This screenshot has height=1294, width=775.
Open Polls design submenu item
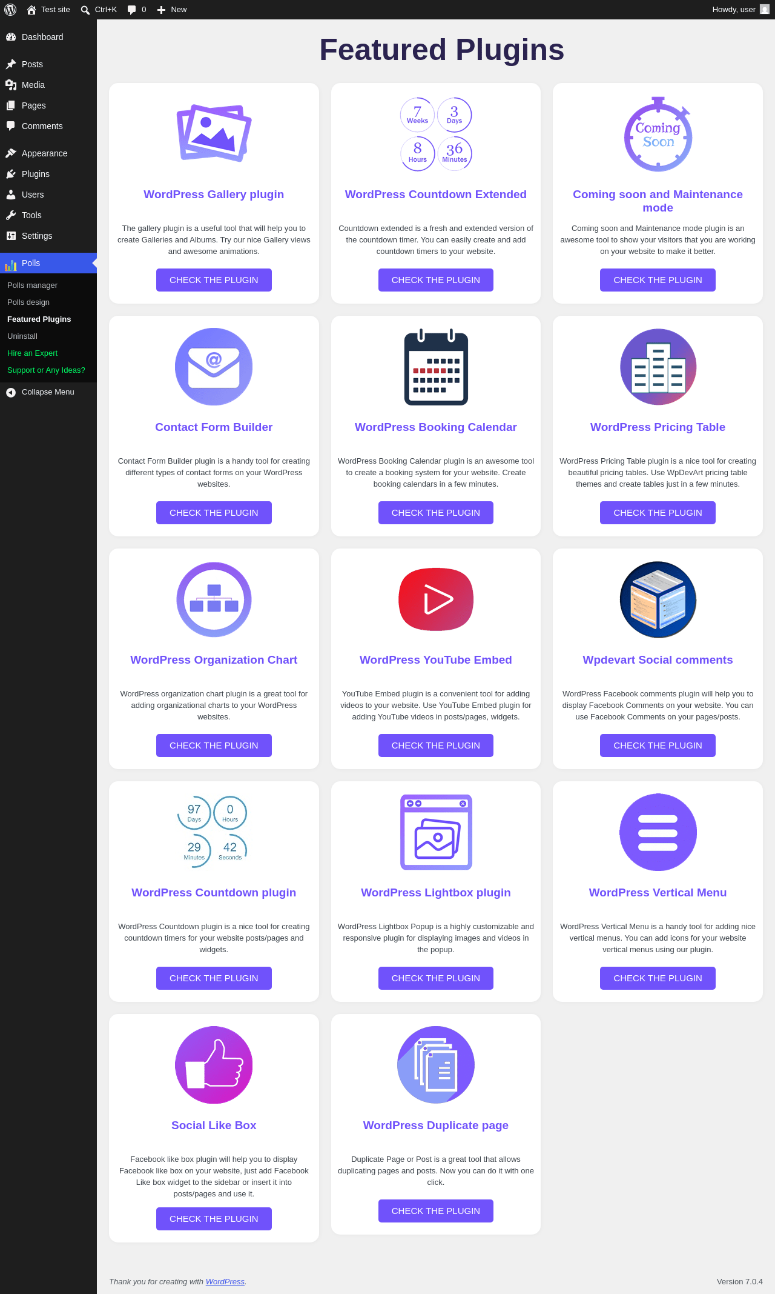pyautogui.click(x=28, y=302)
